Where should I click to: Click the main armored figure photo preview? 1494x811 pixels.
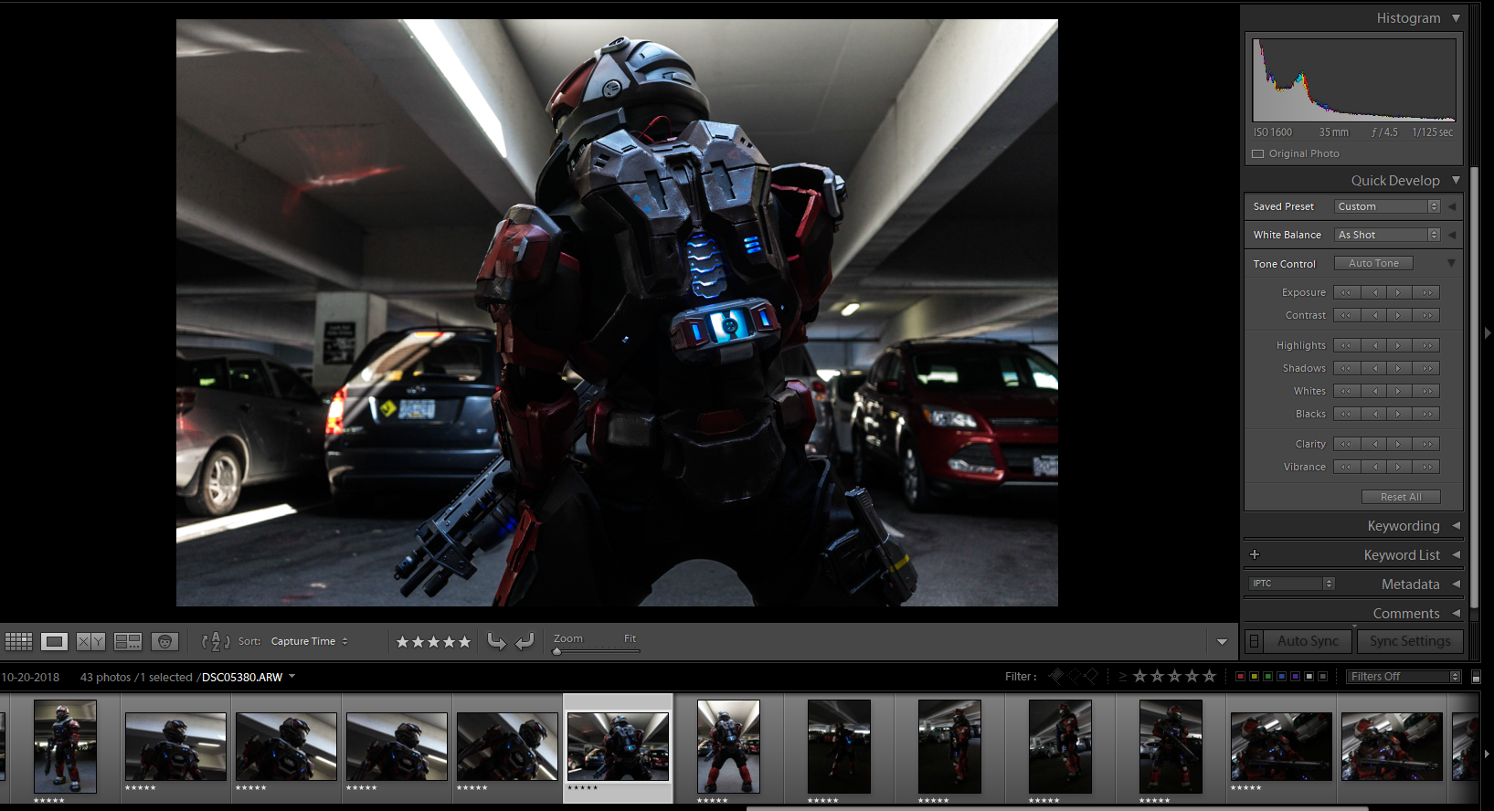click(617, 312)
